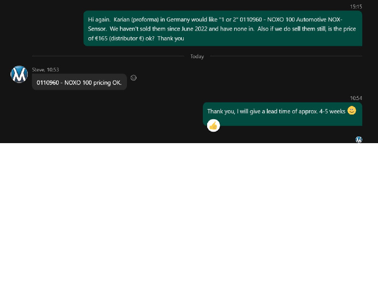Click the smiley emoji in lead time message
The image size is (378, 292).
pyautogui.click(x=352, y=111)
